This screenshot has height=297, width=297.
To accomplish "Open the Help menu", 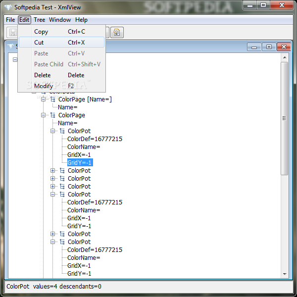I will pyautogui.click(x=81, y=20).
